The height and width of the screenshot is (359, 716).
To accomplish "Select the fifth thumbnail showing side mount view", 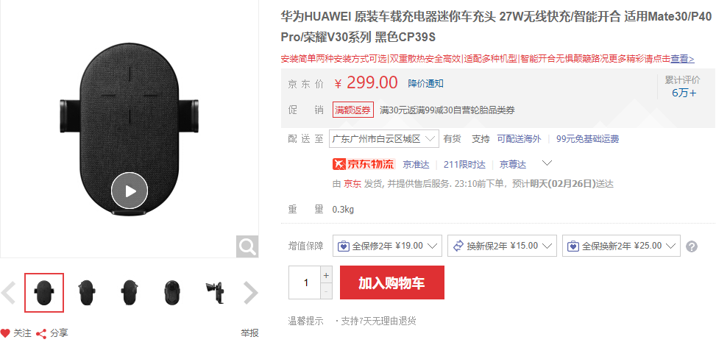I will [x=215, y=293].
